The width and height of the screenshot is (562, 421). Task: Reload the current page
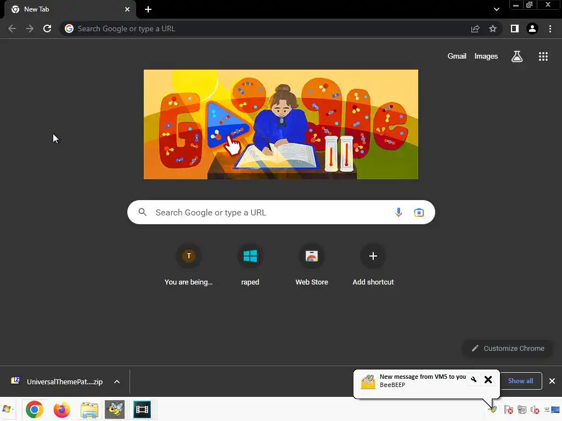pos(47,29)
